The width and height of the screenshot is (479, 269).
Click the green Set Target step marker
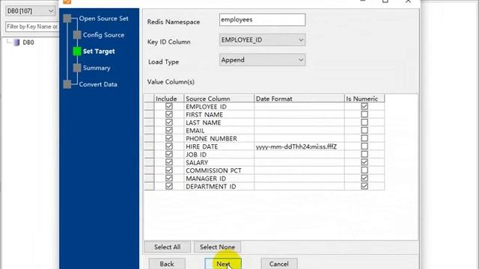tap(77, 52)
